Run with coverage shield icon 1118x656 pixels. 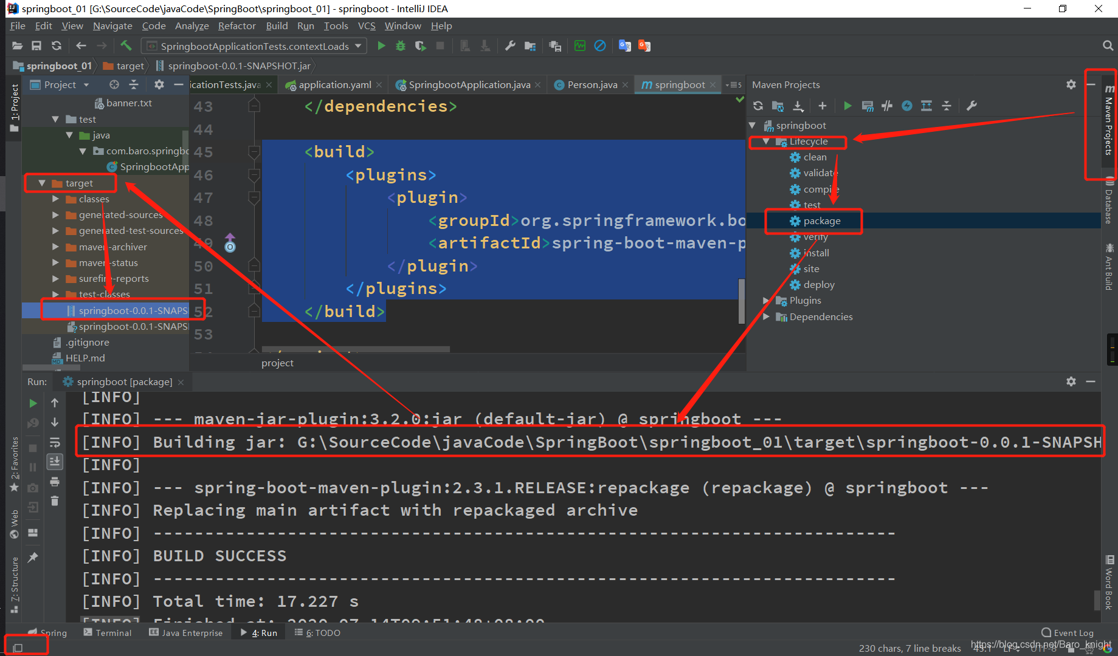tap(421, 46)
